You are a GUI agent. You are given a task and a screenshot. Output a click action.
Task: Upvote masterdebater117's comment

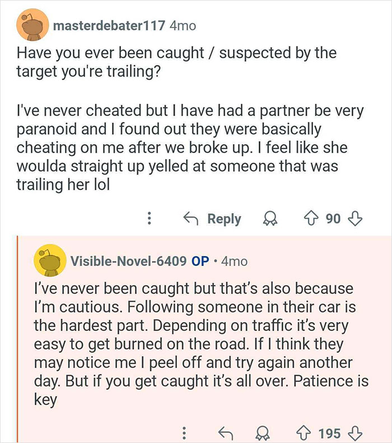(312, 218)
